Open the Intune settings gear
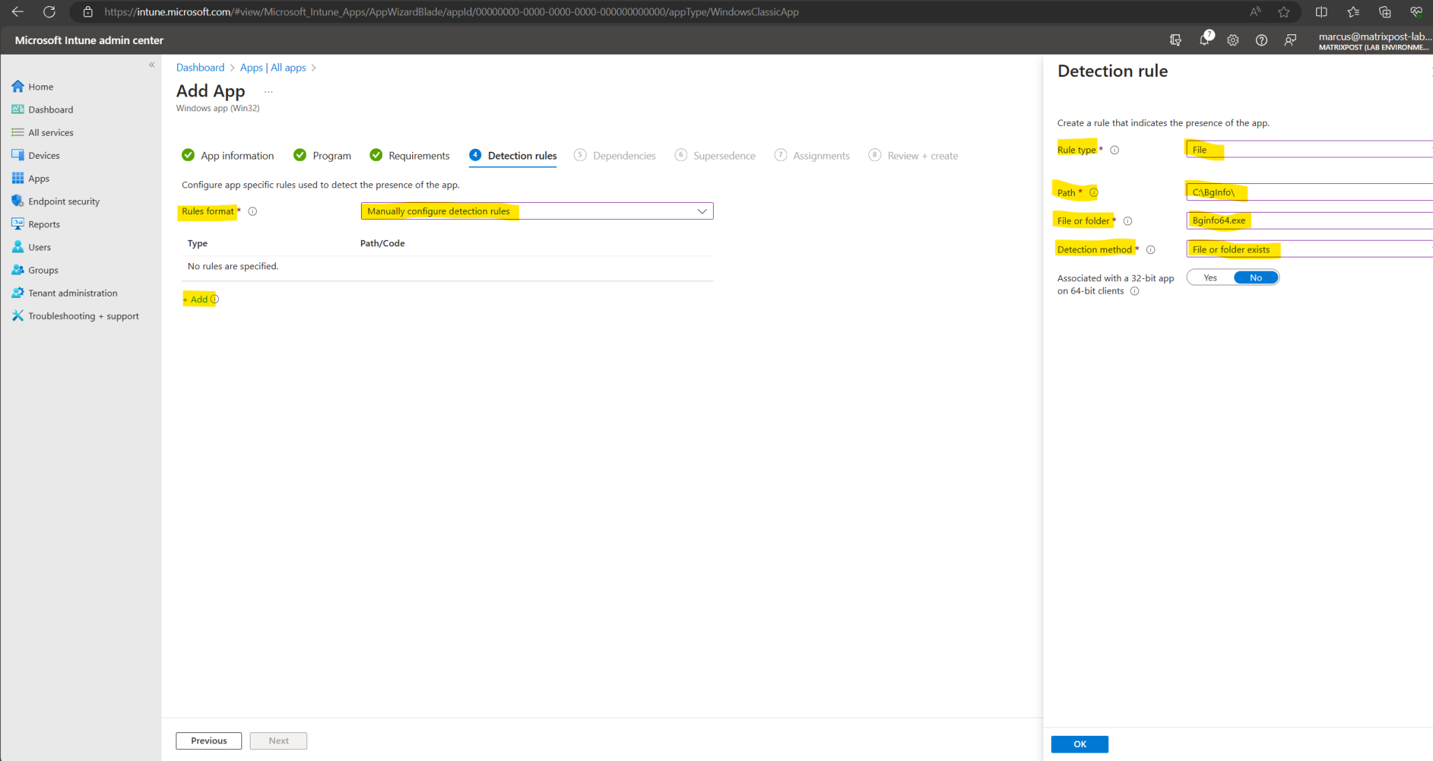This screenshot has height=761, width=1433. 1233,40
